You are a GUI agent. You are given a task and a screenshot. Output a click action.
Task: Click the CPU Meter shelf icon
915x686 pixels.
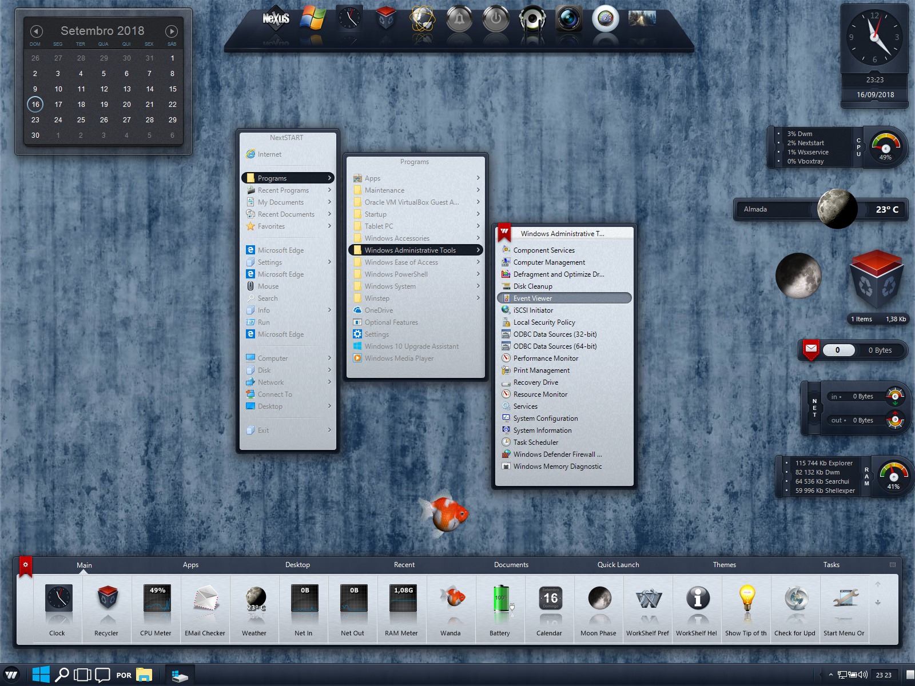tap(157, 598)
